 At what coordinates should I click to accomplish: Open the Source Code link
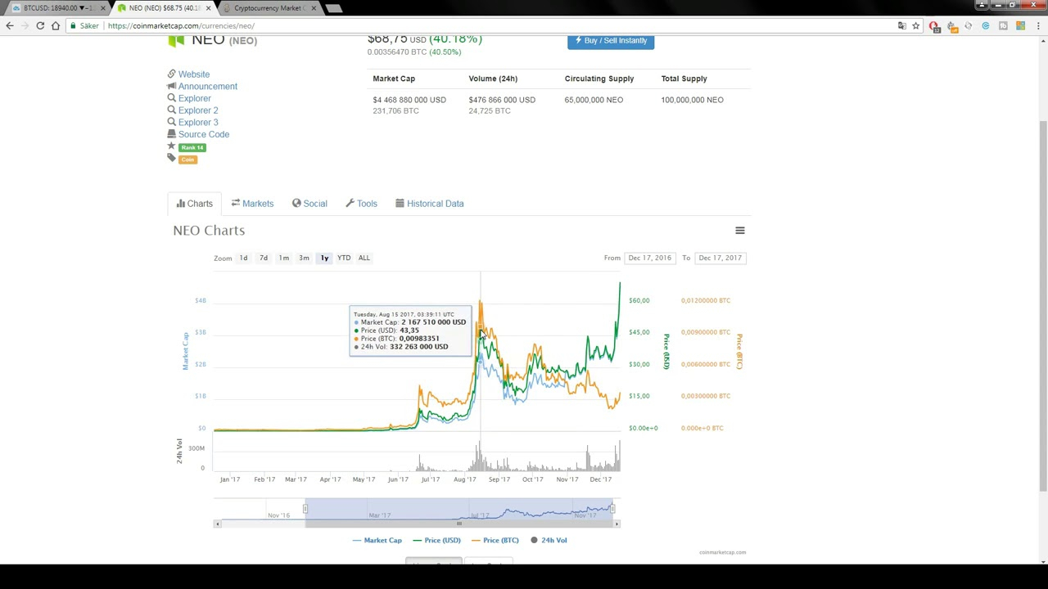click(x=204, y=135)
